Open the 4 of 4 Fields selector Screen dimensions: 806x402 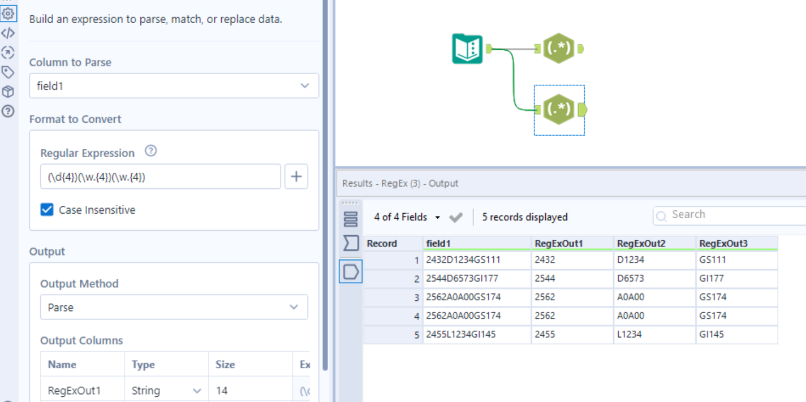click(x=407, y=217)
